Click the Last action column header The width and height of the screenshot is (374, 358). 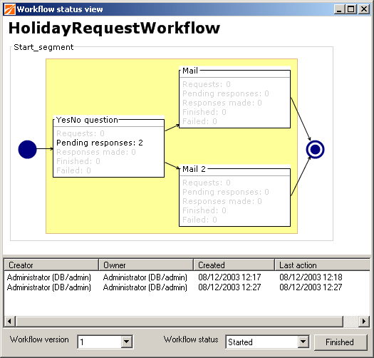(x=322, y=265)
